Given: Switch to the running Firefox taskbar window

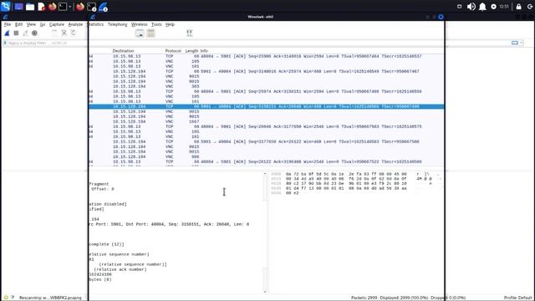Looking at the screenshot, I should [80, 7].
